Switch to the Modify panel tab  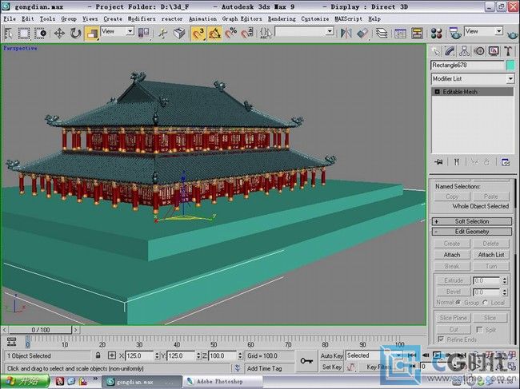pos(450,51)
